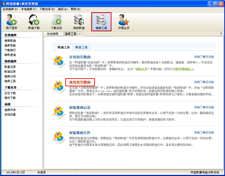225x176 pixels.
Task: Switch to the 歌星工具 sub-tab
Action: [x=81, y=47]
